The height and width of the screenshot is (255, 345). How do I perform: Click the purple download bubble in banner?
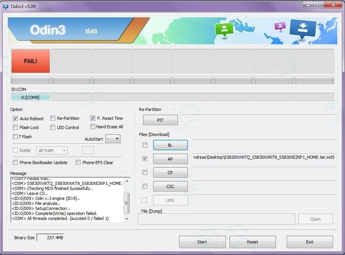pyautogui.click(x=280, y=26)
